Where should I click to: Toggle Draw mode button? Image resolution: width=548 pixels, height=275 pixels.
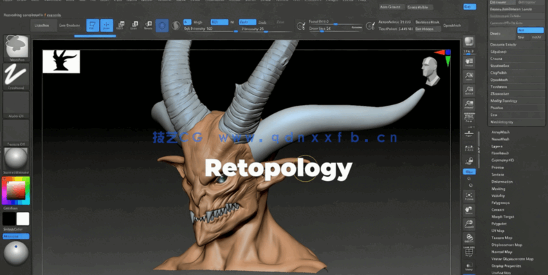[x=107, y=26]
